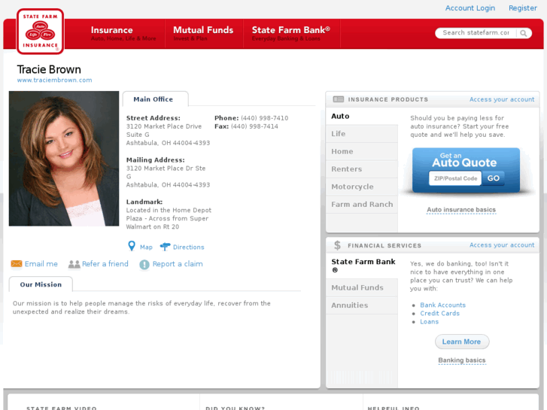Click the GO button for auto quote

[494, 178]
